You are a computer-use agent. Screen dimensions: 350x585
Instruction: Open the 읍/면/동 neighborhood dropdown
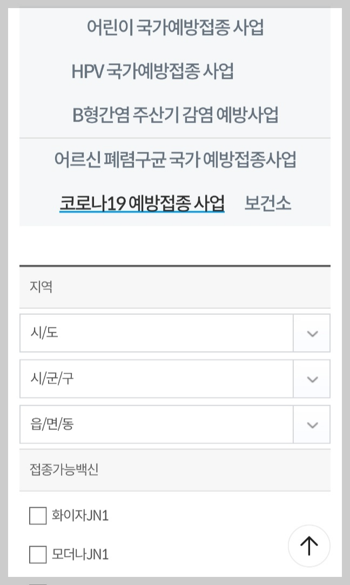[x=157, y=425]
